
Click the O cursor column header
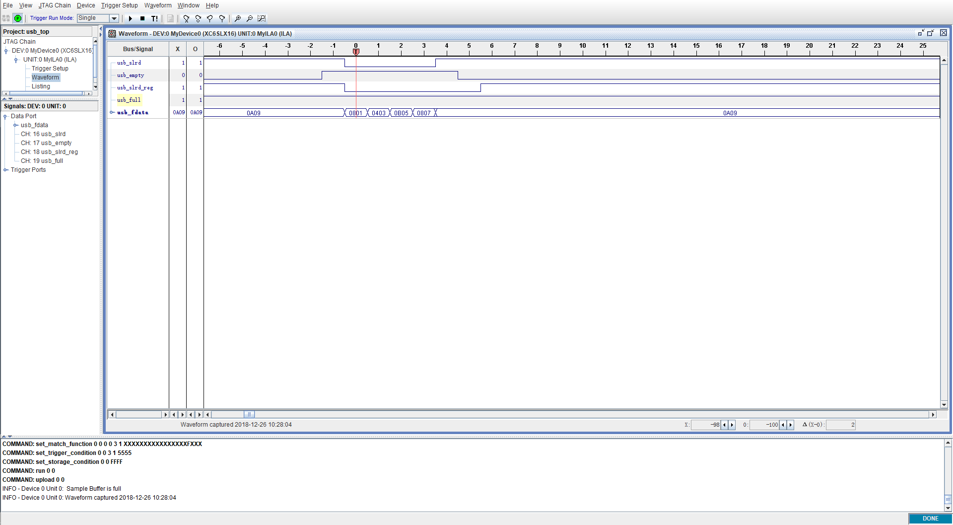click(195, 49)
